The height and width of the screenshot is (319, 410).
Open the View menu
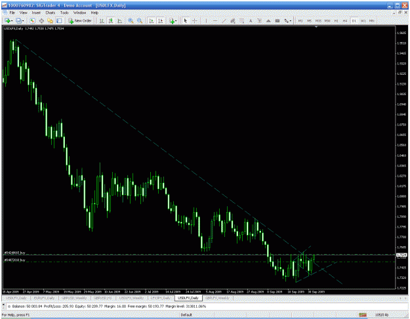click(x=23, y=12)
